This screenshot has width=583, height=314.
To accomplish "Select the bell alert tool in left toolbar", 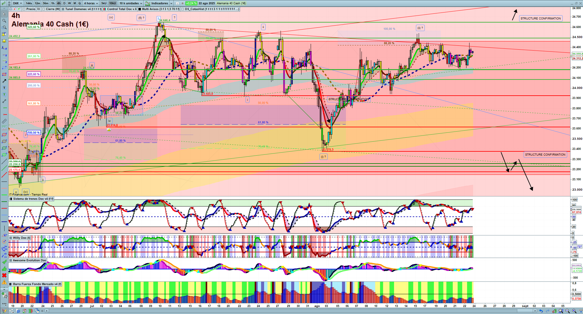I will coord(4,41).
